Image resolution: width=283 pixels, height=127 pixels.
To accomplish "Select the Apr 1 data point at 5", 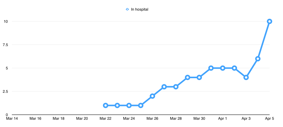I will (223, 68).
